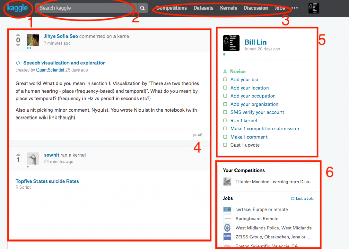Check the Run 1 kernel box
This screenshot has width=349, height=249.
coord(225,120)
